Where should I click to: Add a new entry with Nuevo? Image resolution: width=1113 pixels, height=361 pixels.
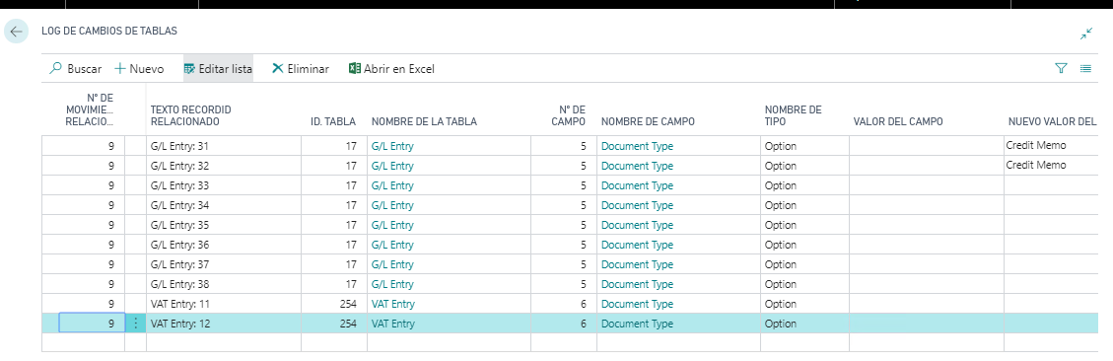point(139,69)
